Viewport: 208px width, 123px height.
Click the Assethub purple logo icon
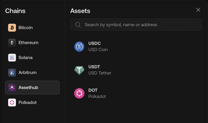click(x=12, y=88)
